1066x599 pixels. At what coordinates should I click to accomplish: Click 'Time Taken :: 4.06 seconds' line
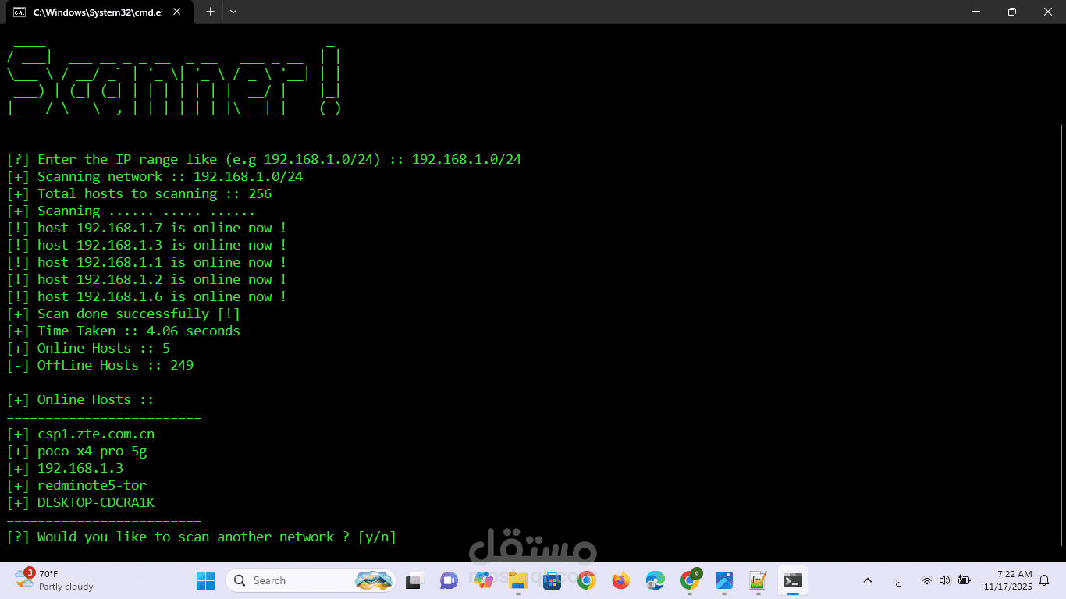pos(123,331)
